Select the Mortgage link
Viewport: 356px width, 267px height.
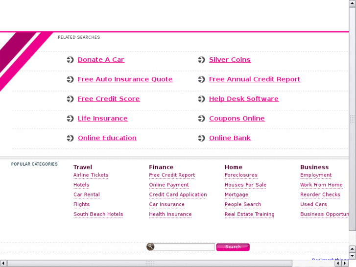pyautogui.click(x=237, y=195)
